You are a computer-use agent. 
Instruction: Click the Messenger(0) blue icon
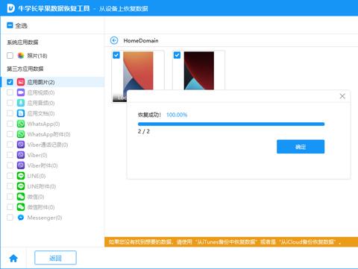21,218
